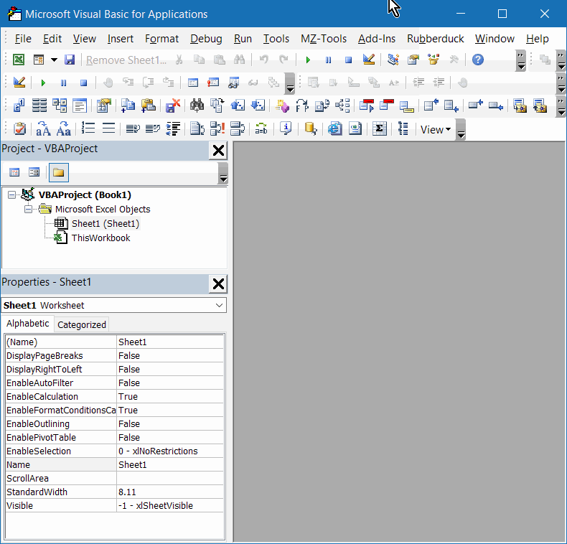Image resolution: width=567 pixels, height=544 pixels.
Task: Open Project Explorer toolbar overflow arrow
Action: (x=223, y=173)
